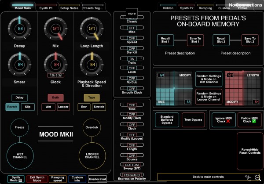264x184 pixels.
Task: Toggle the Dry Kill switch
Action: coord(132,48)
